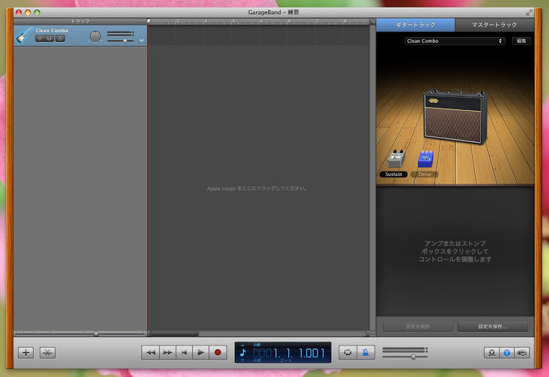549x377 pixels.
Task: Click the button at scrollbar's right end
Action: click(x=373, y=334)
